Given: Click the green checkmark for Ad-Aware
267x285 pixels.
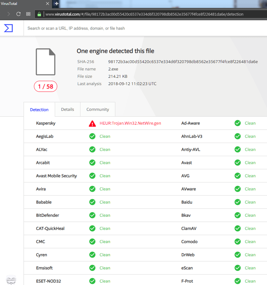Looking at the screenshot, I should point(238,123).
